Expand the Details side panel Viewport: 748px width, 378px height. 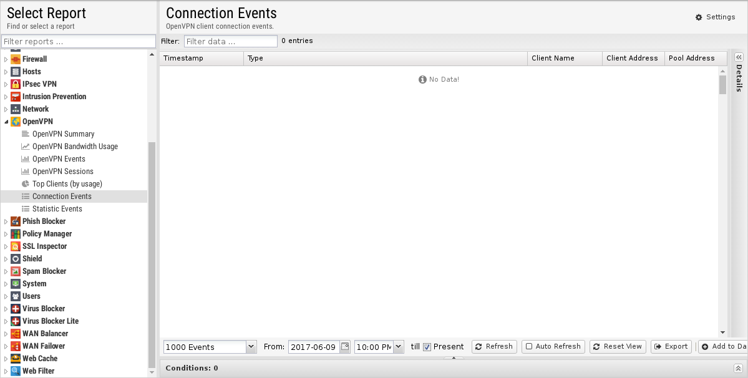(739, 57)
